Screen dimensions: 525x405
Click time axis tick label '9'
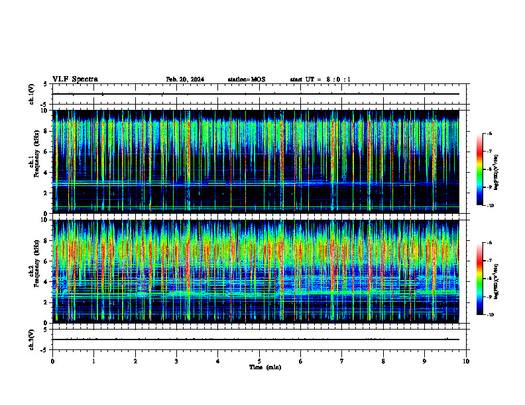[424, 361]
